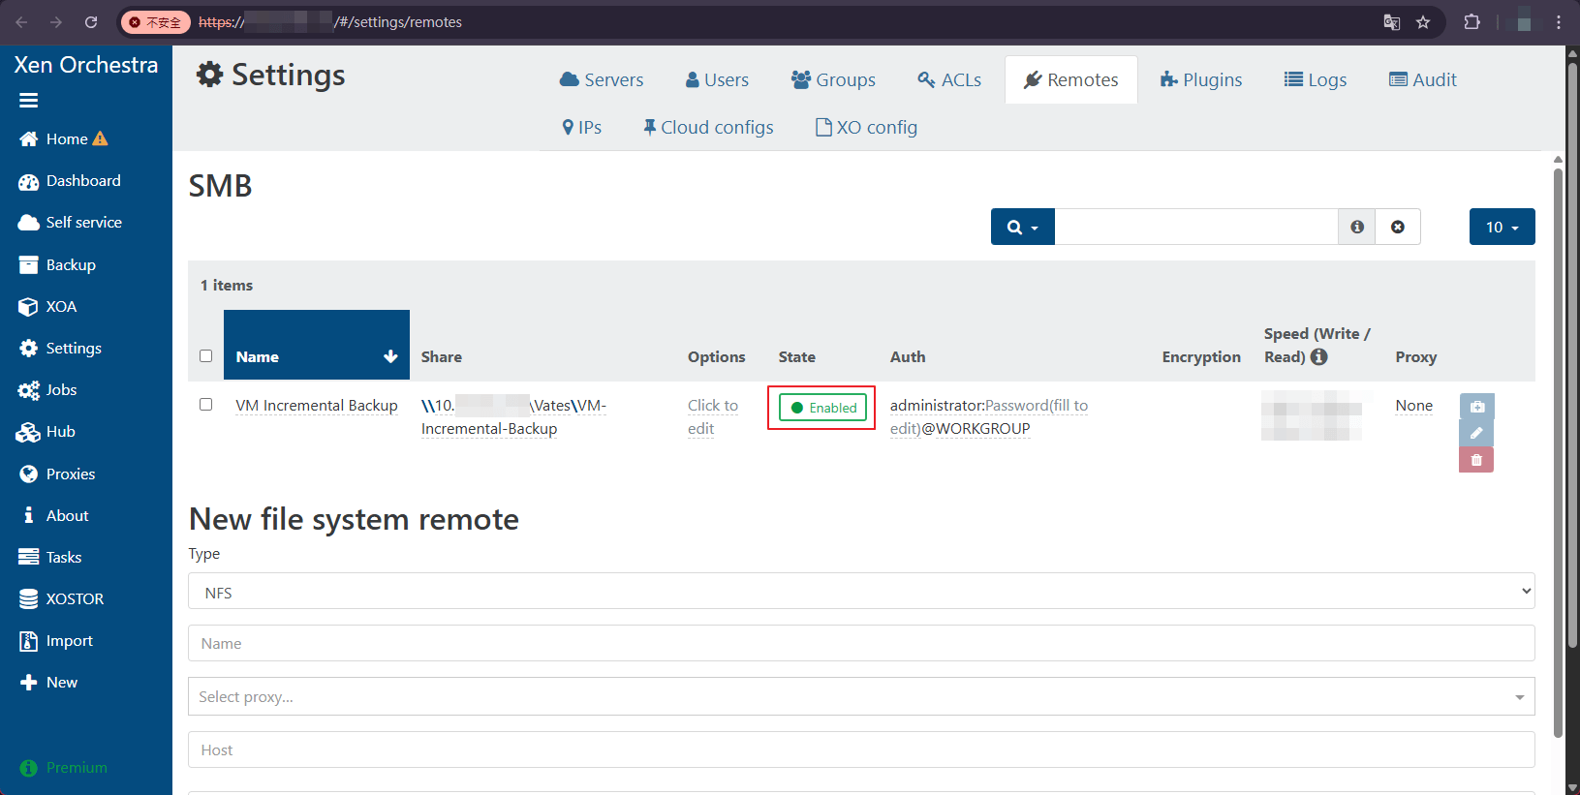The width and height of the screenshot is (1580, 795).
Task: Click the Speed column info icon
Action: tap(1318, 356)
